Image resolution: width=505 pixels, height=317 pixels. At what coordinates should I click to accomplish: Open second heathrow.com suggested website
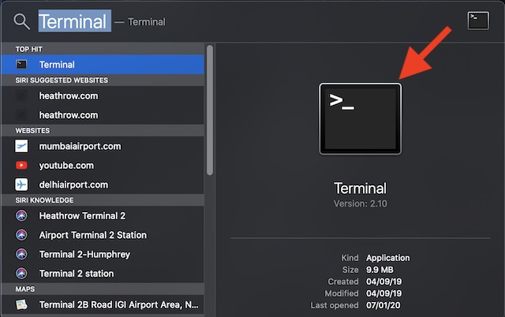[x=69, y=115]
